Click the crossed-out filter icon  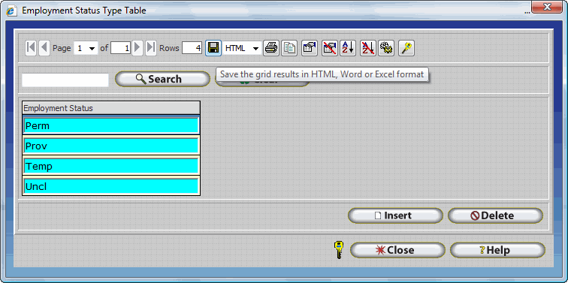click(330, 48)
